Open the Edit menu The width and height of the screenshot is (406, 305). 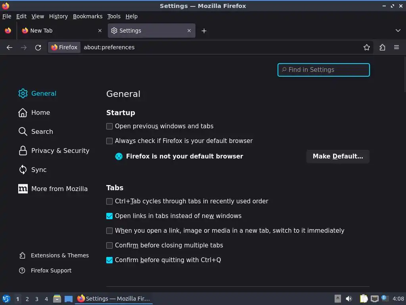point(21,16)
